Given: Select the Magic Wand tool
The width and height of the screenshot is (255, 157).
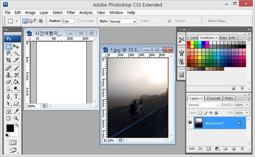Looking at the screenshot, I should [16, 53].
